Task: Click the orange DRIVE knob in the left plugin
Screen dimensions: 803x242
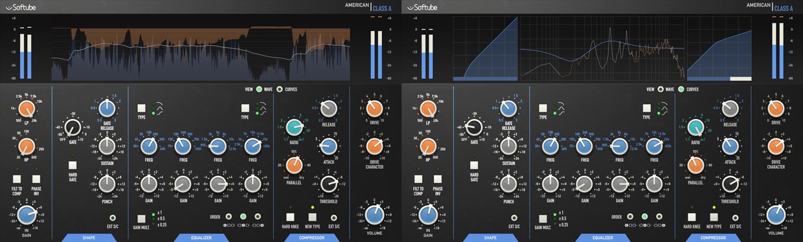Action: point(374,108)
